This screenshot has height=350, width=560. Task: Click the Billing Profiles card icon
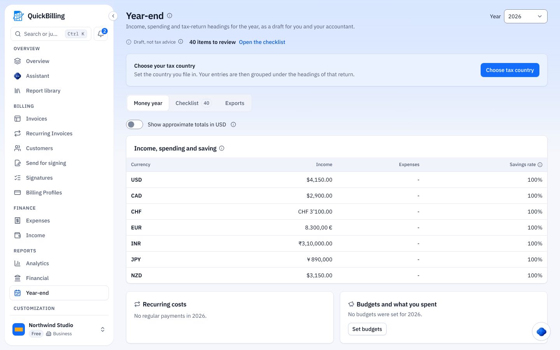17,192
